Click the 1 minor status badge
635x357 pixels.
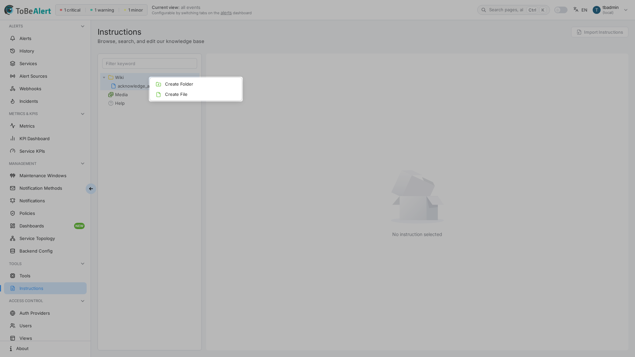pos(134,10)
